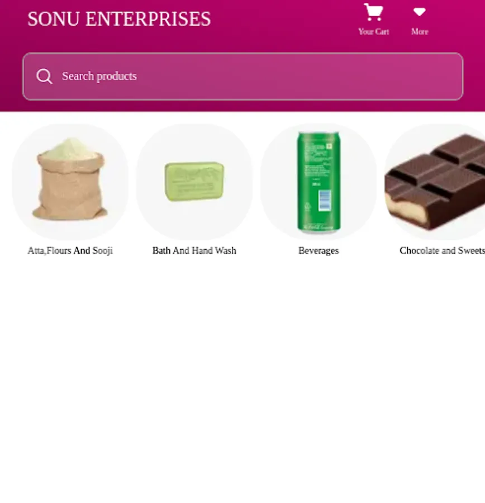Choose the green beverage can image
This screenshot has width=485, height=503.
coord(318,182)
